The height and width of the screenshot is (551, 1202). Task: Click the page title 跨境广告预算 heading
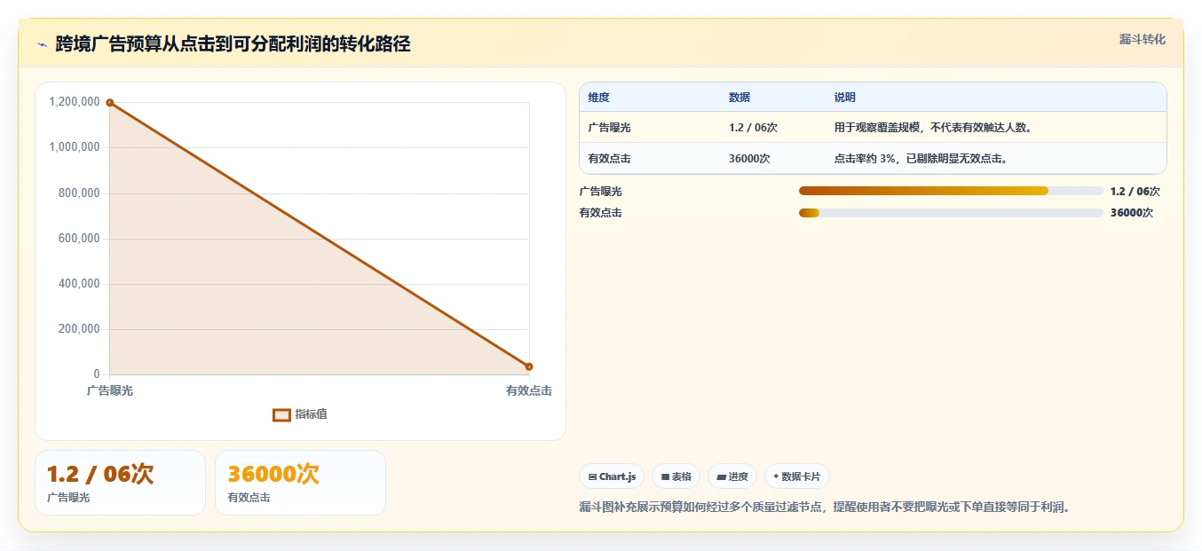point(233,44)
